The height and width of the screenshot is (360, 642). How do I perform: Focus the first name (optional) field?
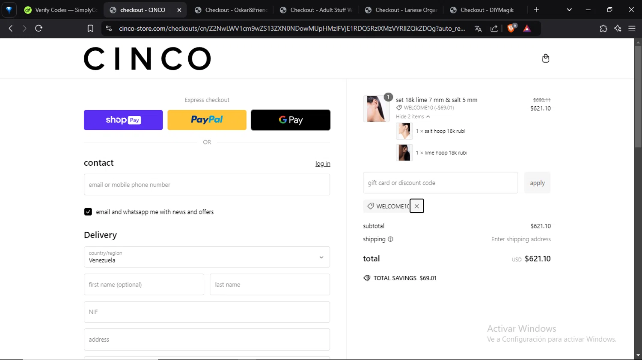point(144,284)
